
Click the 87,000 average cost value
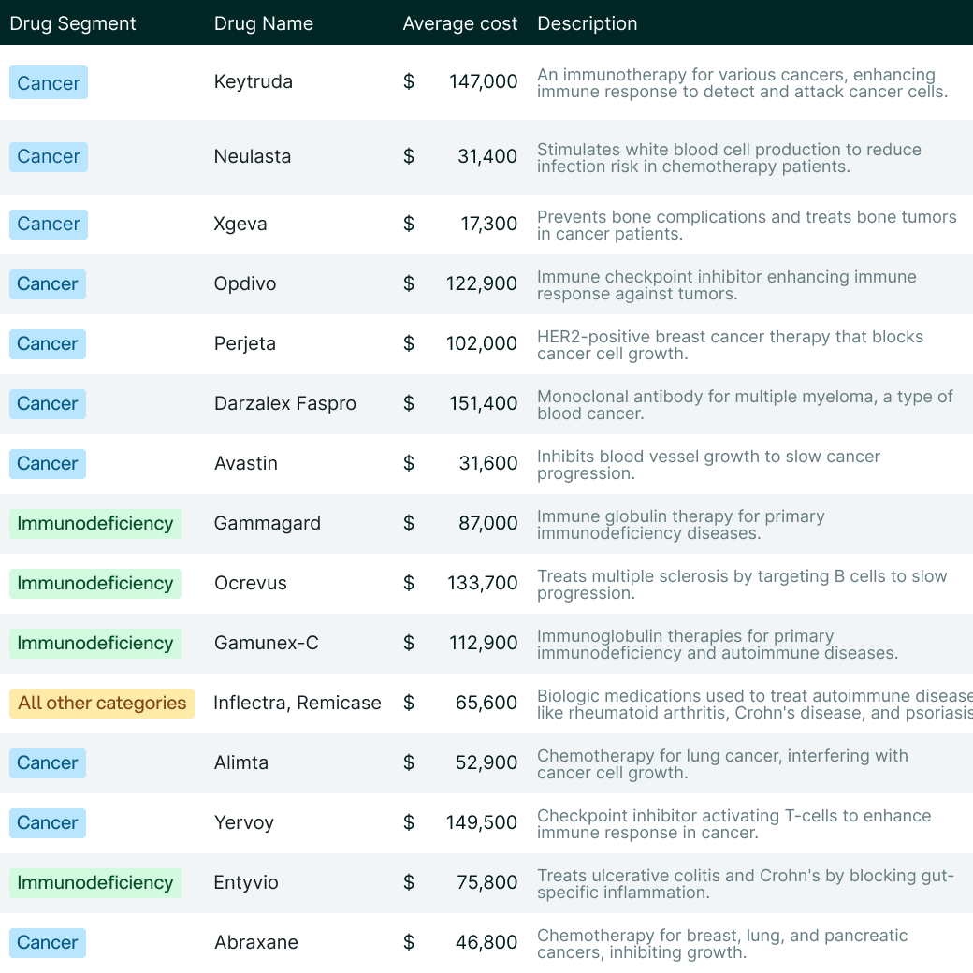pyautogui.click(x=488, y=524)
